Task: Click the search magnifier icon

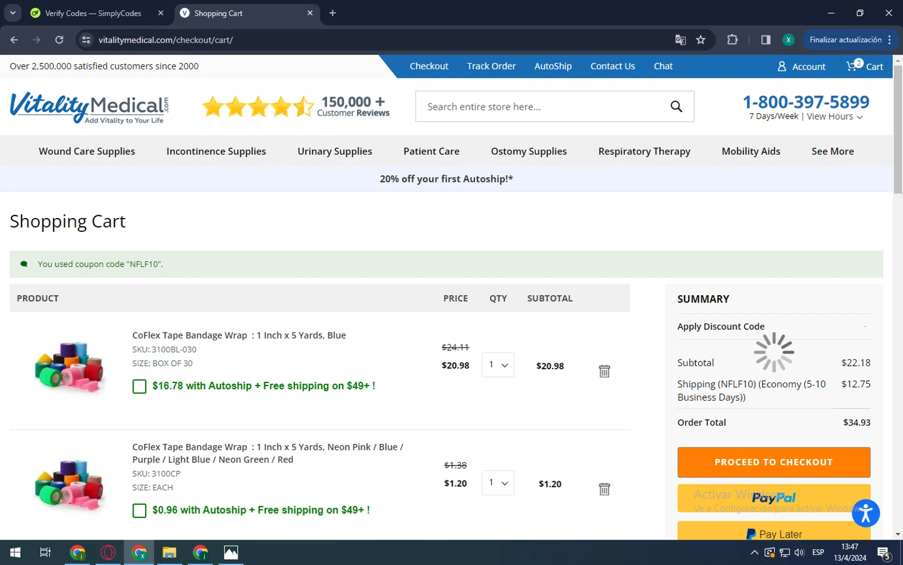Action: pos(676,107)
